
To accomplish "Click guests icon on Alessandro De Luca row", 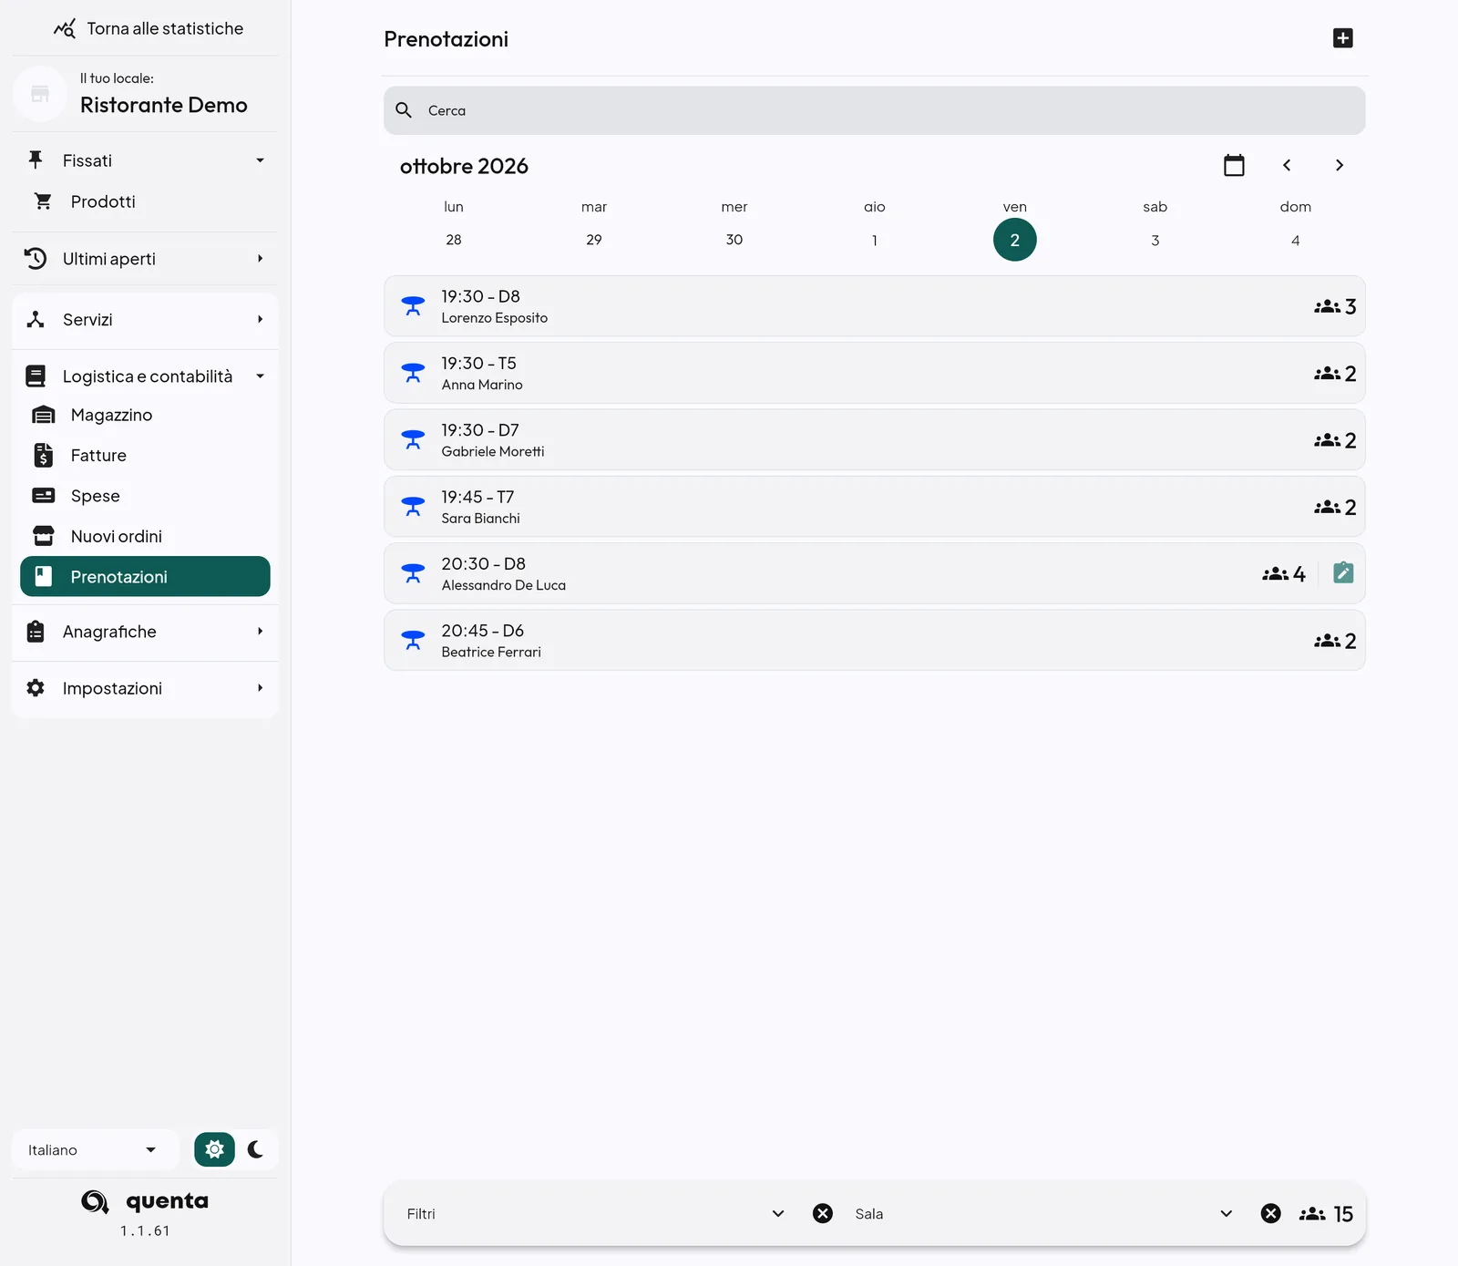I will tap(1275, 573).
